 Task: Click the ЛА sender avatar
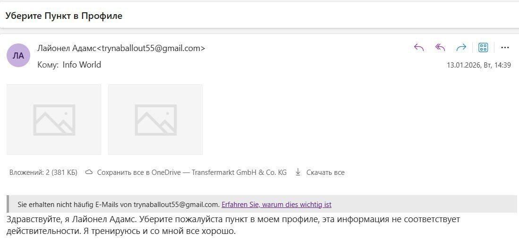pos(18,55)
